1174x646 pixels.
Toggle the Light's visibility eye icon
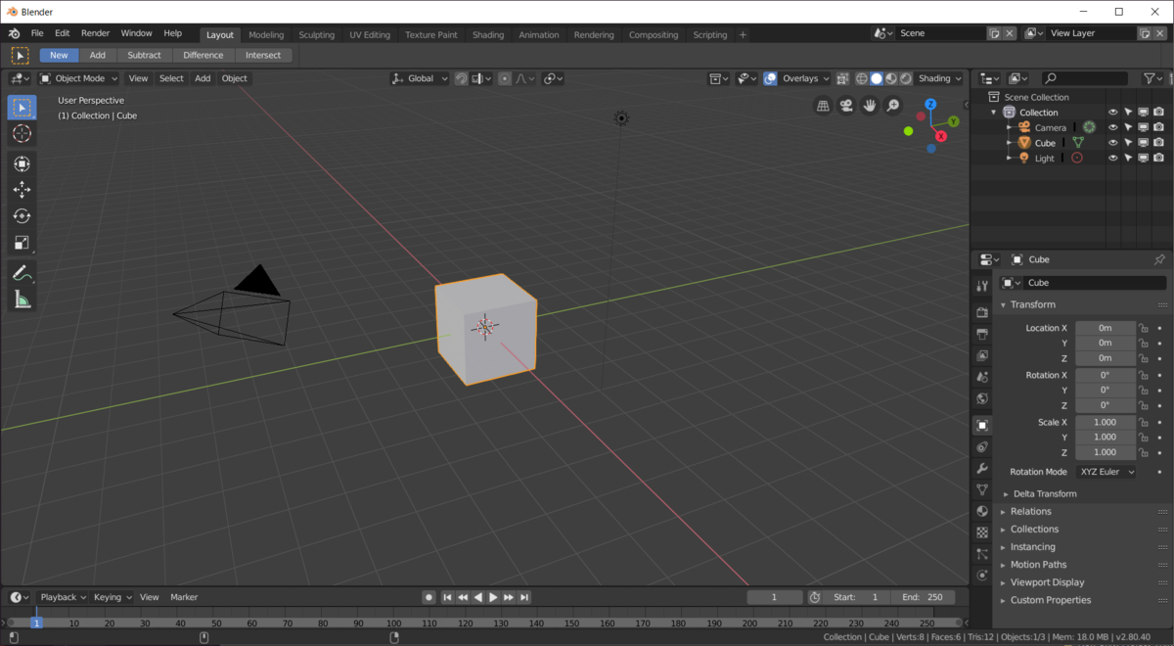pyautogui.click(x=1113, y=157)
